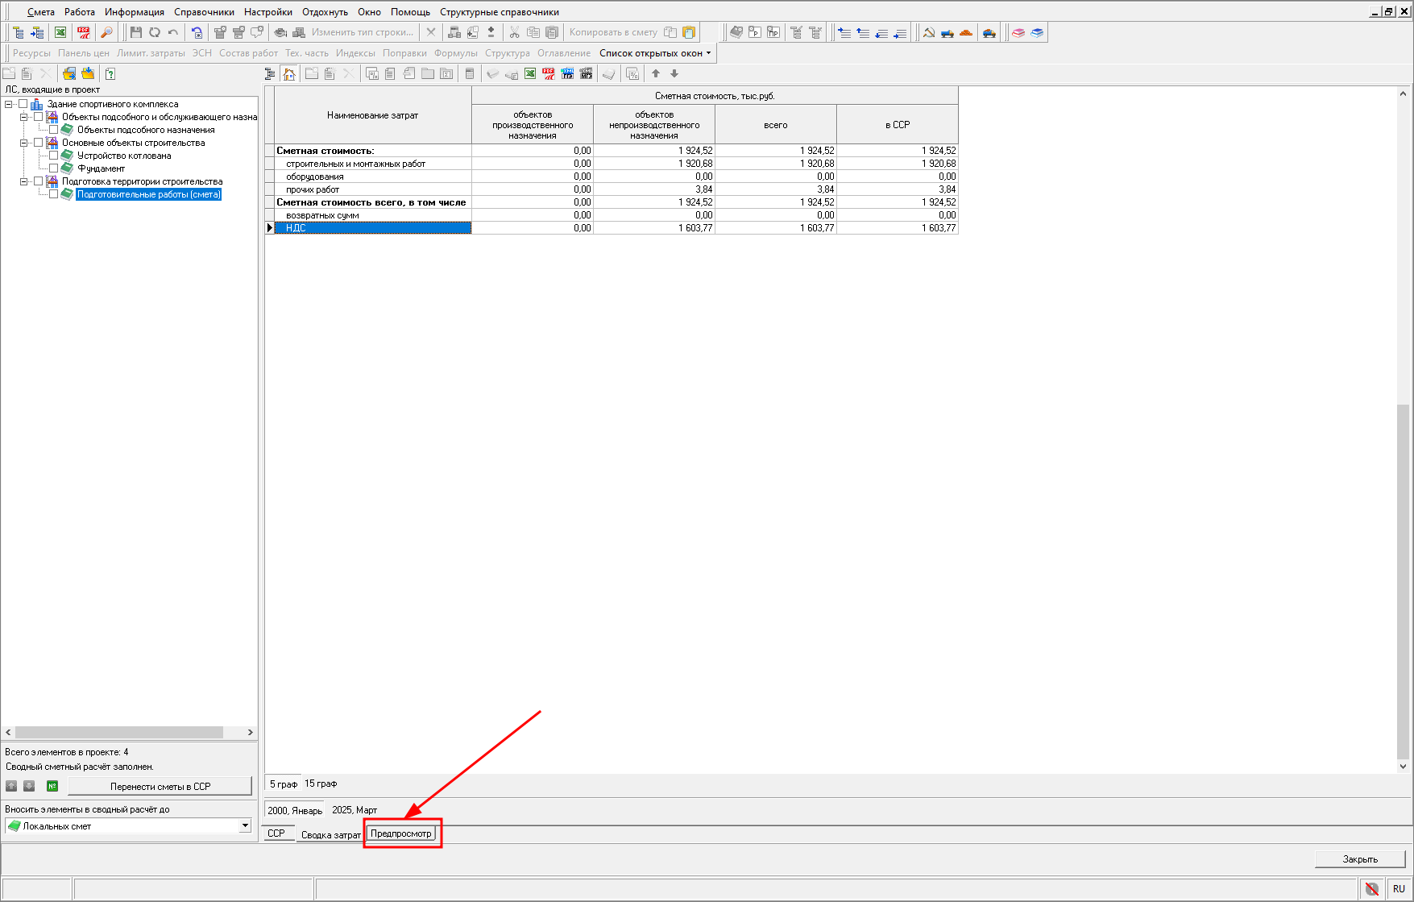This screenshot has height=902, width=1414.
Task: Switch to the ССР tab
Action: [x=276, y=833]
